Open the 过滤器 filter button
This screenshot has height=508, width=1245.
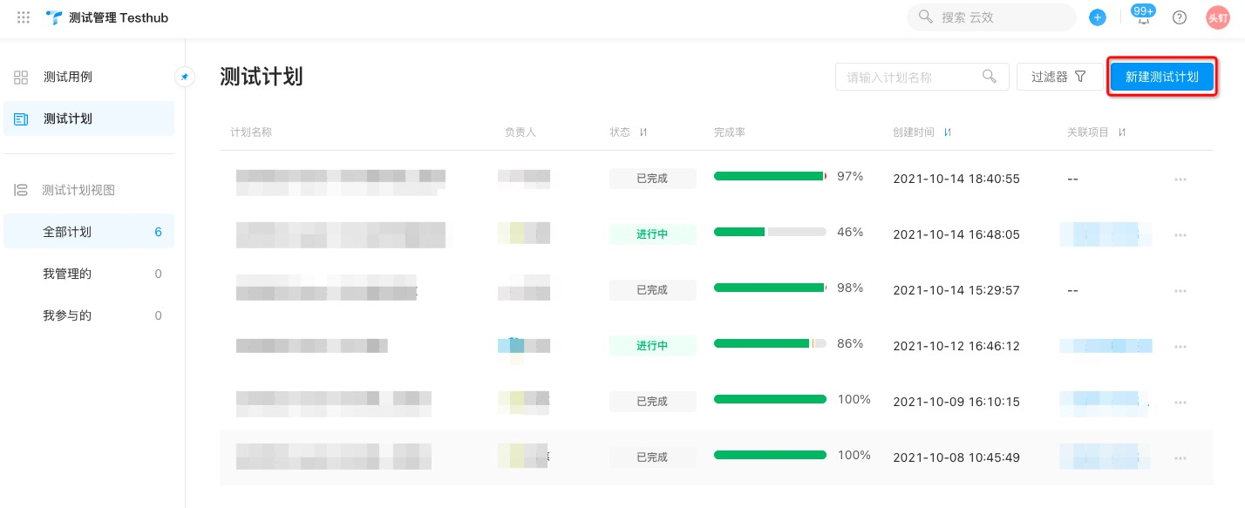coord(1058,77)
